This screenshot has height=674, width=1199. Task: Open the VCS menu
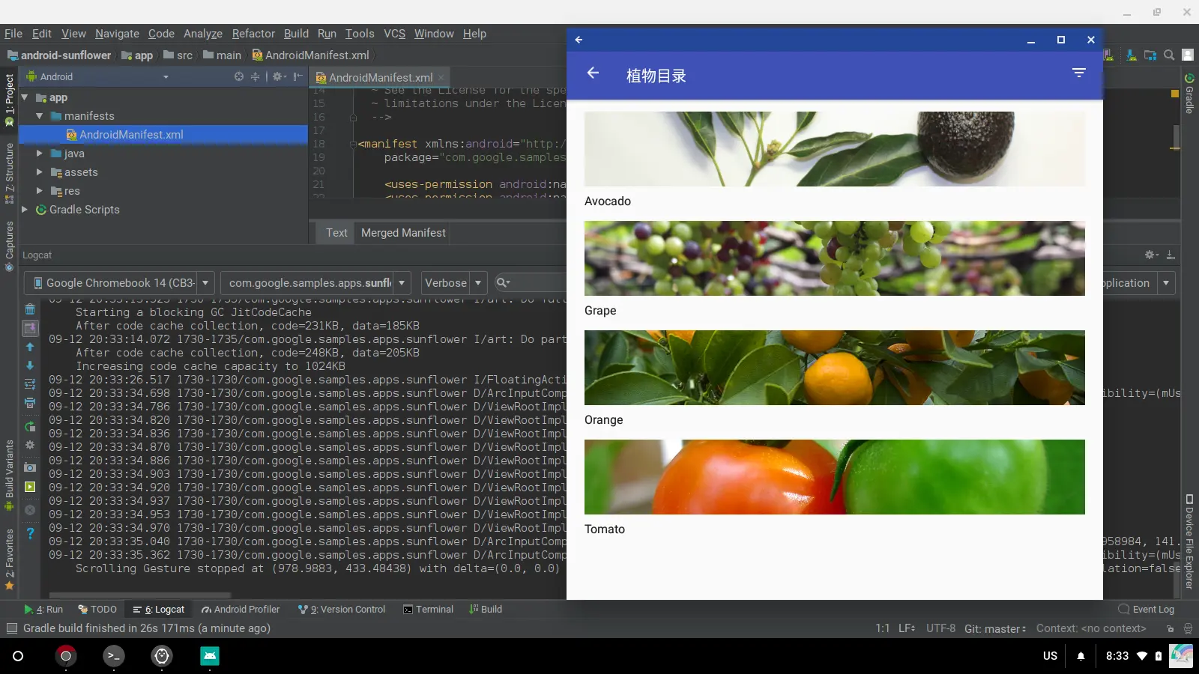coord(394,34)
